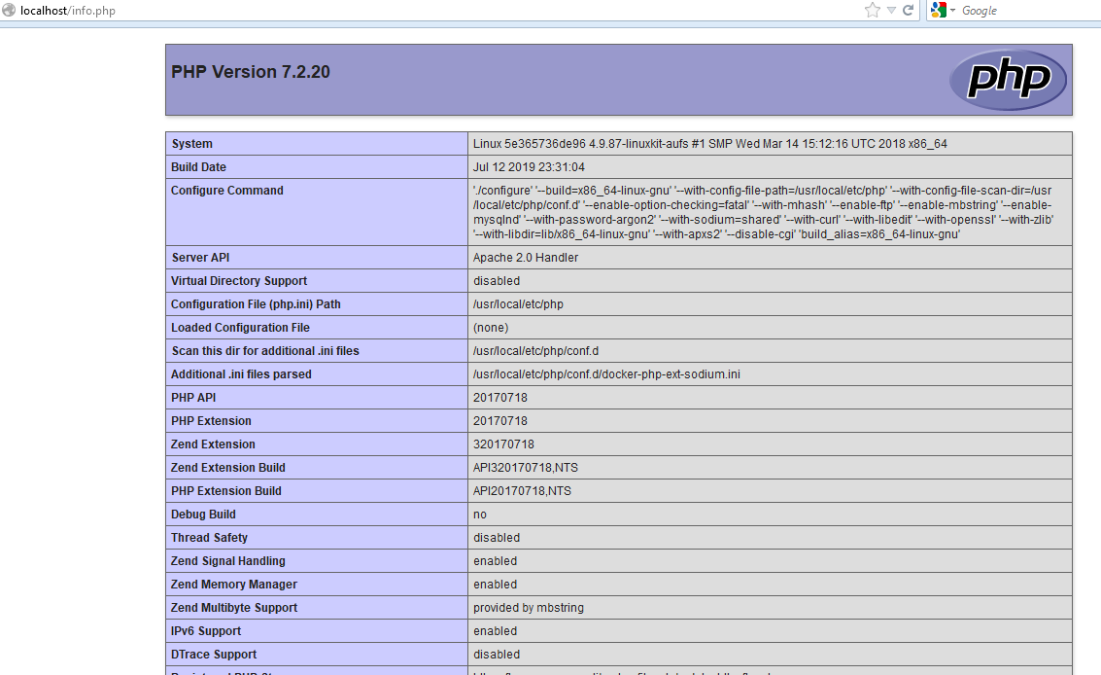This screenshot has width=1101, height=675.
Task: Select the Linux 5e365736de96 system value
Action: click(710, 143)
